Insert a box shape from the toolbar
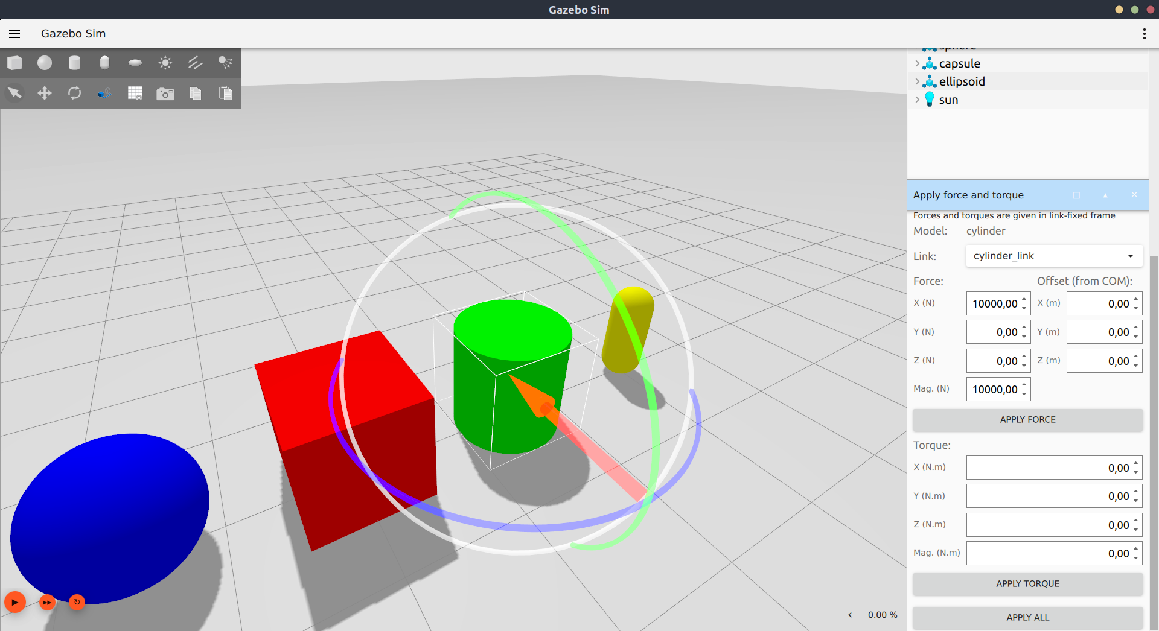The image size is (1159, 631). [14, 63]
